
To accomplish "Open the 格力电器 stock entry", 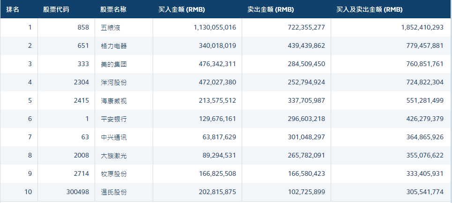I will tap(113, 46).
